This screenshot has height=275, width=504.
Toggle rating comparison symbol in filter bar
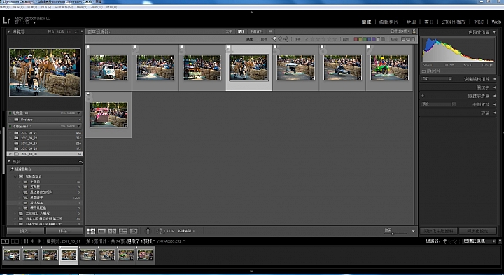(x=307, y=39)
